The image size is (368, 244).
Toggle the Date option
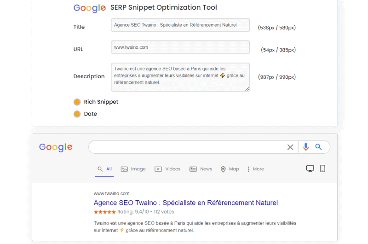pos(77,114)
